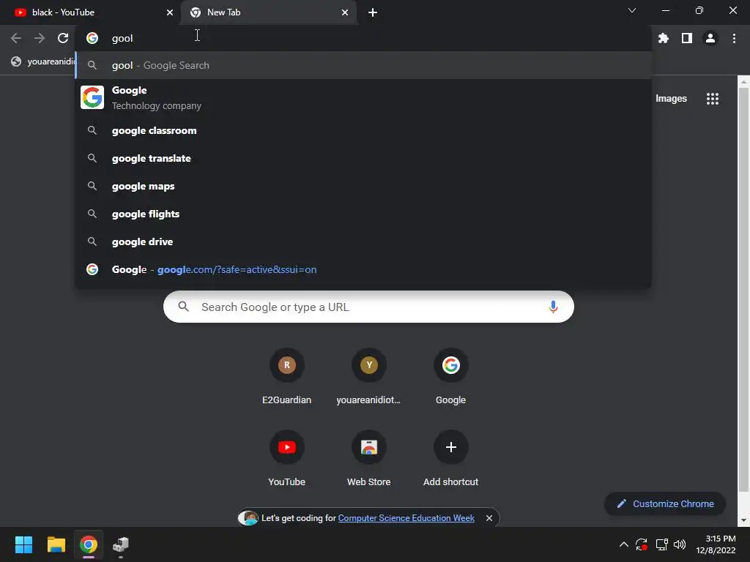Viewport: 750px width, 562px height.
Task: Open the youareanidiot shortcut tile
Action: [x=369, y=378]
